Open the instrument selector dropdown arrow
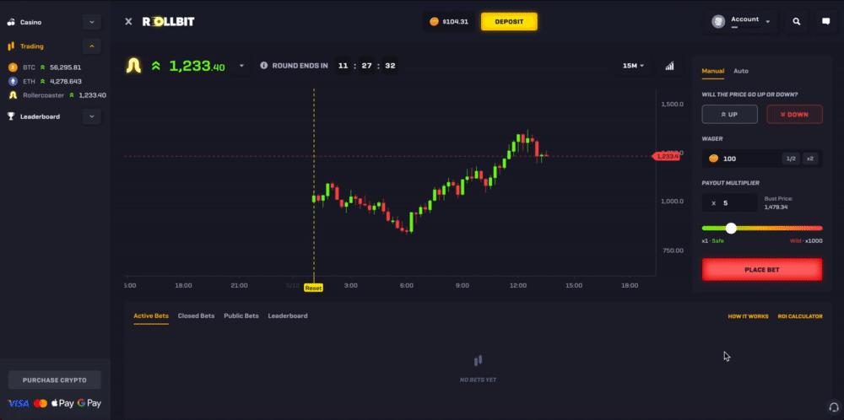Screen dimensions: 844x420 241,66
